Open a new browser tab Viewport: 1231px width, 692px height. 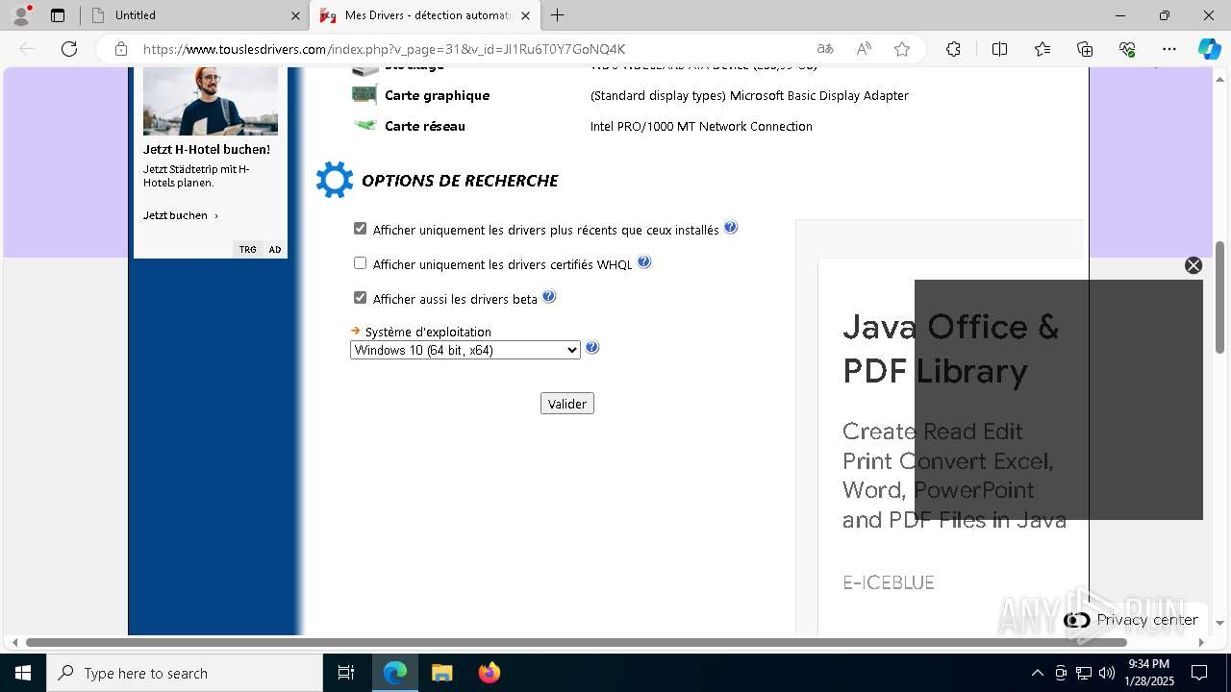click(558, 15)
